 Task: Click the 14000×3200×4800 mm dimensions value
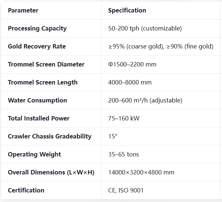point(141,172)
